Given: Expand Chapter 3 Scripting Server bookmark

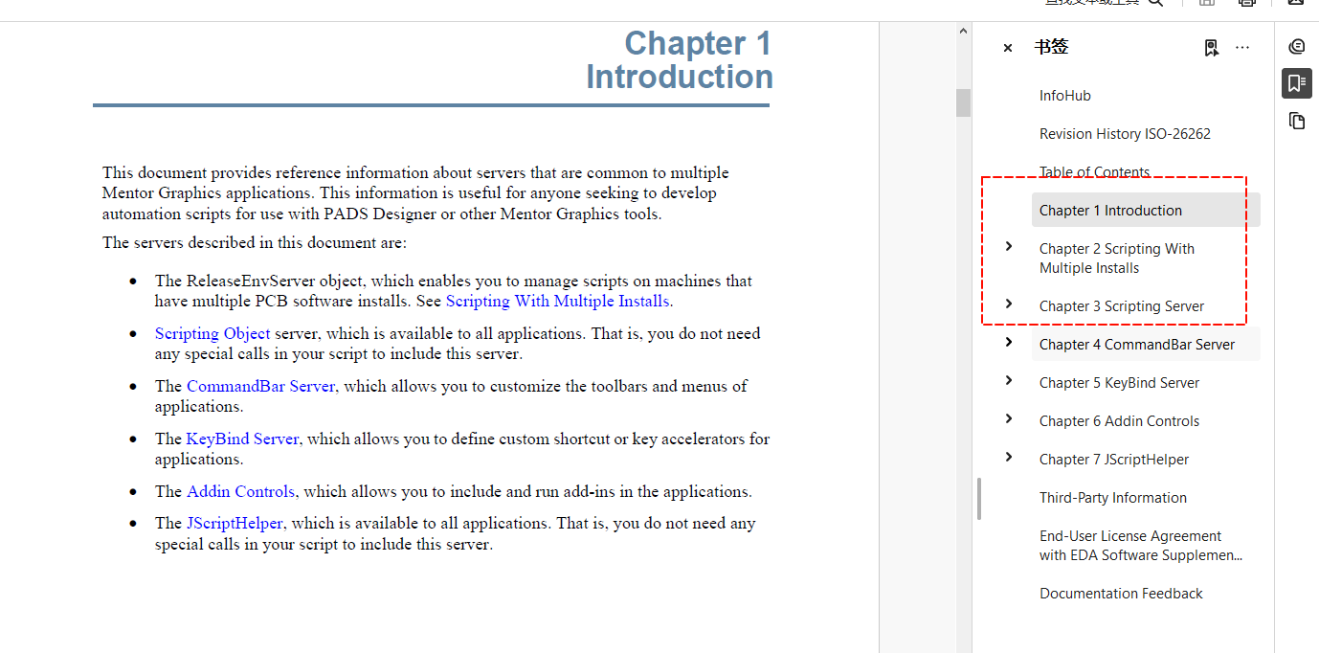Looking at the screenshot, I should 1008,304.
